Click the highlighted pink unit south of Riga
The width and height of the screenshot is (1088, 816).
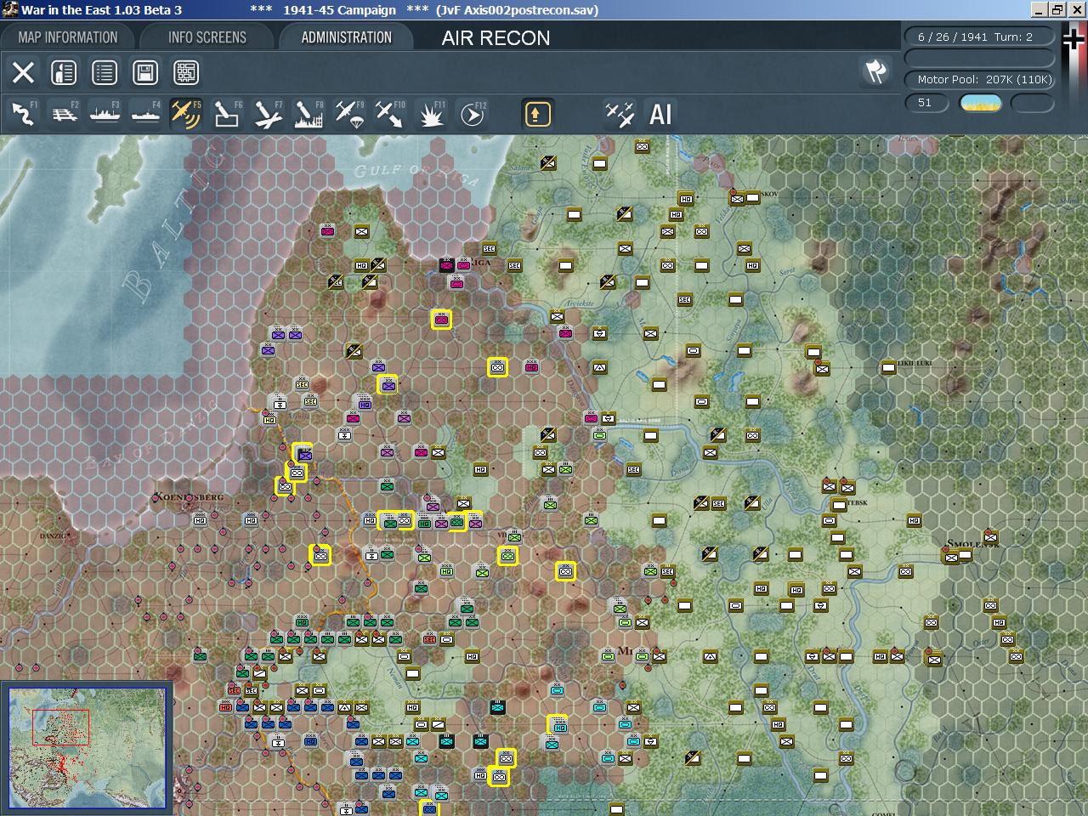pos(440,319)
